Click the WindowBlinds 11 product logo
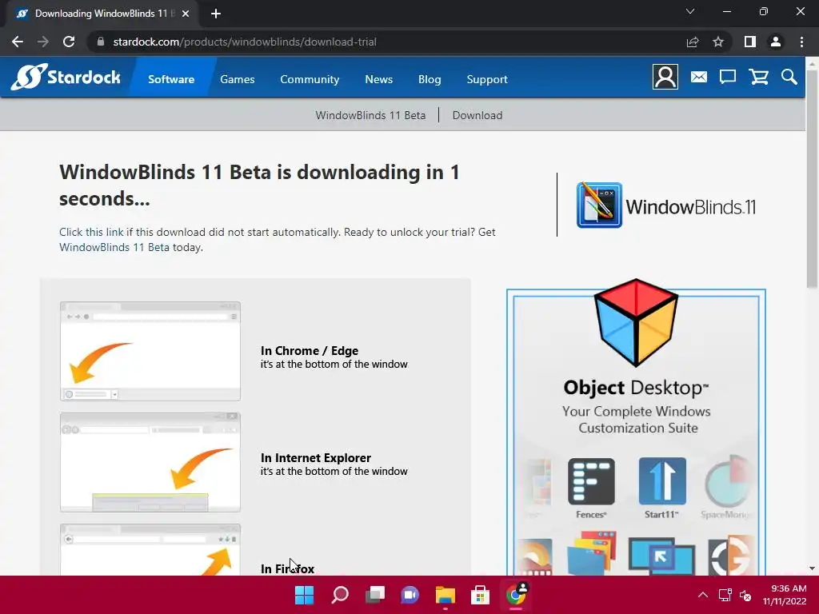This screenshot has height=614, width=819. (x=666, y=205)
